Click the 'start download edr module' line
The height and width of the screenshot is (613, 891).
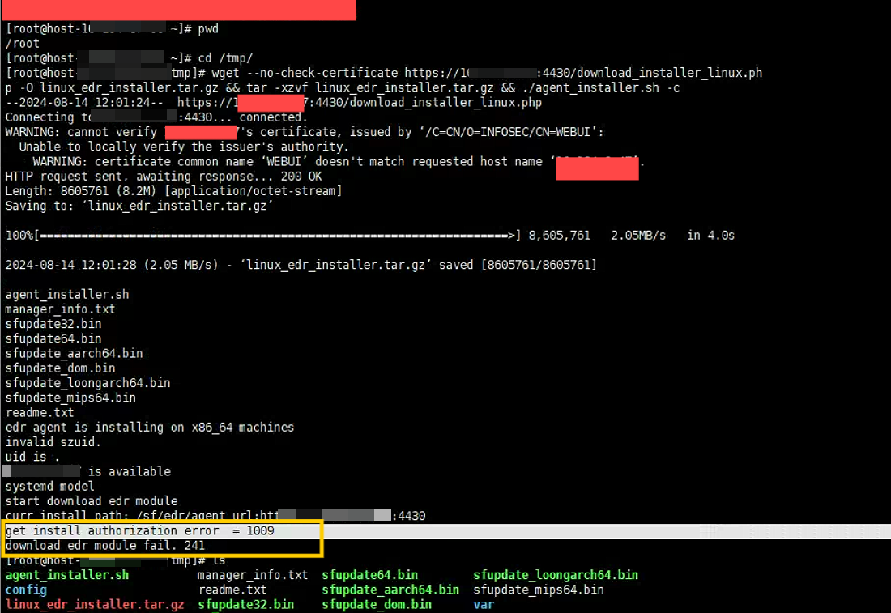tap(91, 500)
